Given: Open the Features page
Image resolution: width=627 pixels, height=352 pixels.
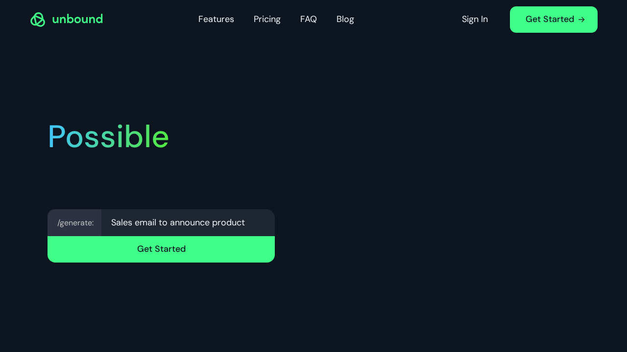Looking at the screenshot, I should tap(216, 19).
